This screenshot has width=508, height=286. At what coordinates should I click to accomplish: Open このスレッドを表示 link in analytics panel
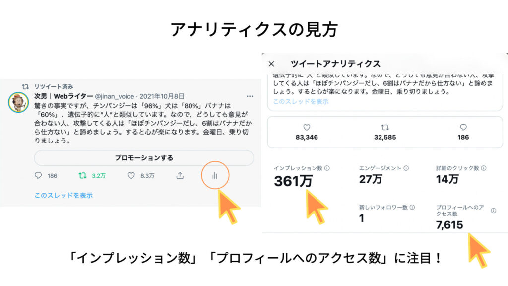[301, 101]
